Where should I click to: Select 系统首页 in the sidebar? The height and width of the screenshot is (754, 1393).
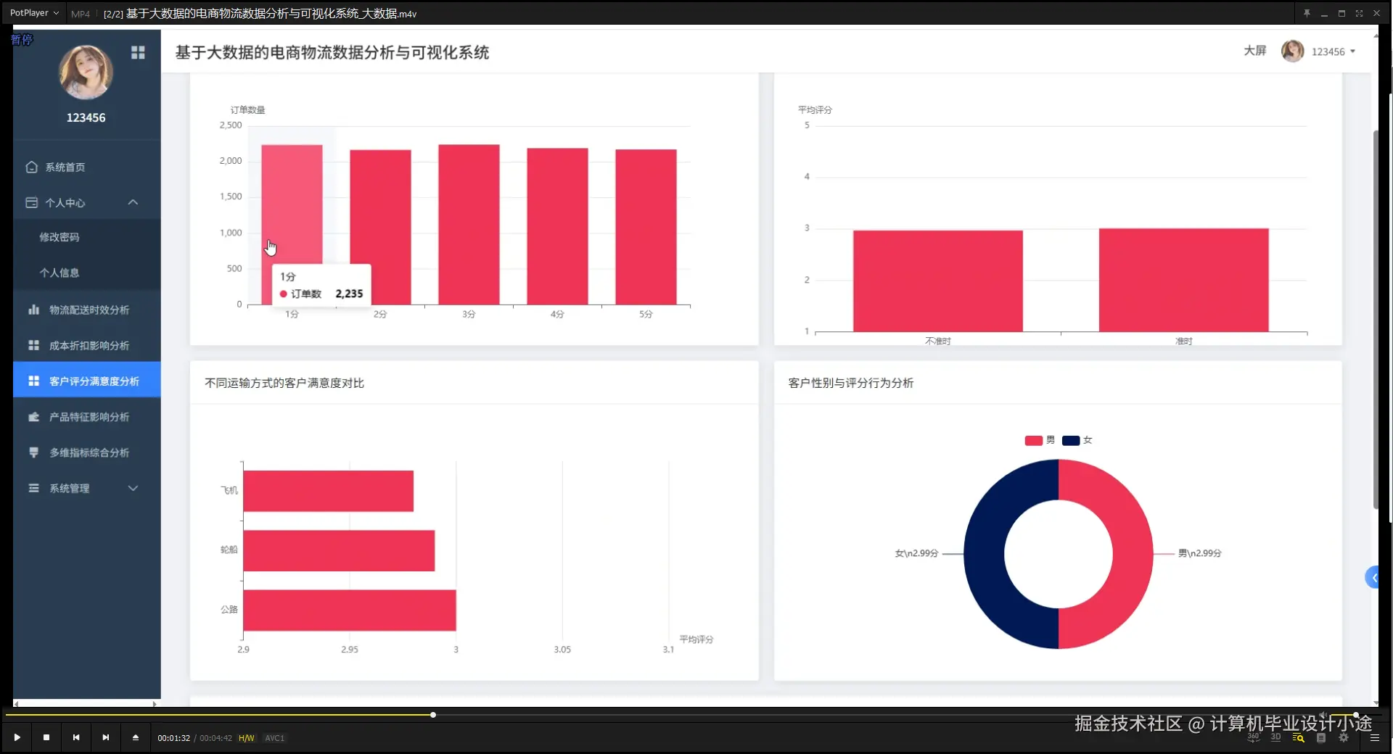click(x=65, y=167)
